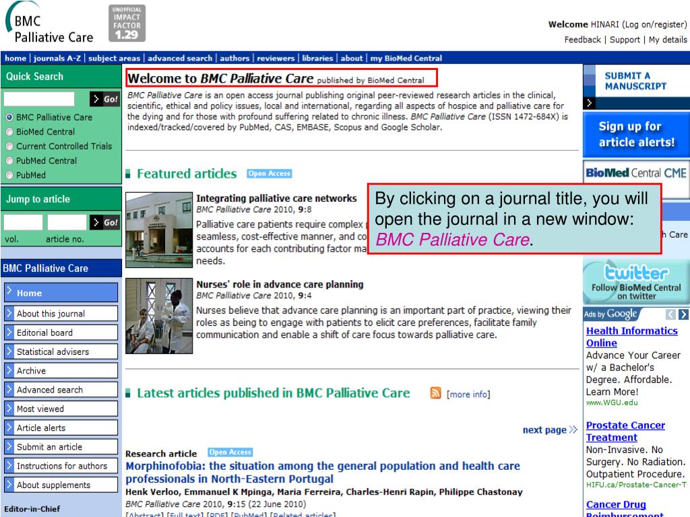Click the Unofficial Impact Factor 1.29 badge

point(127,24)
